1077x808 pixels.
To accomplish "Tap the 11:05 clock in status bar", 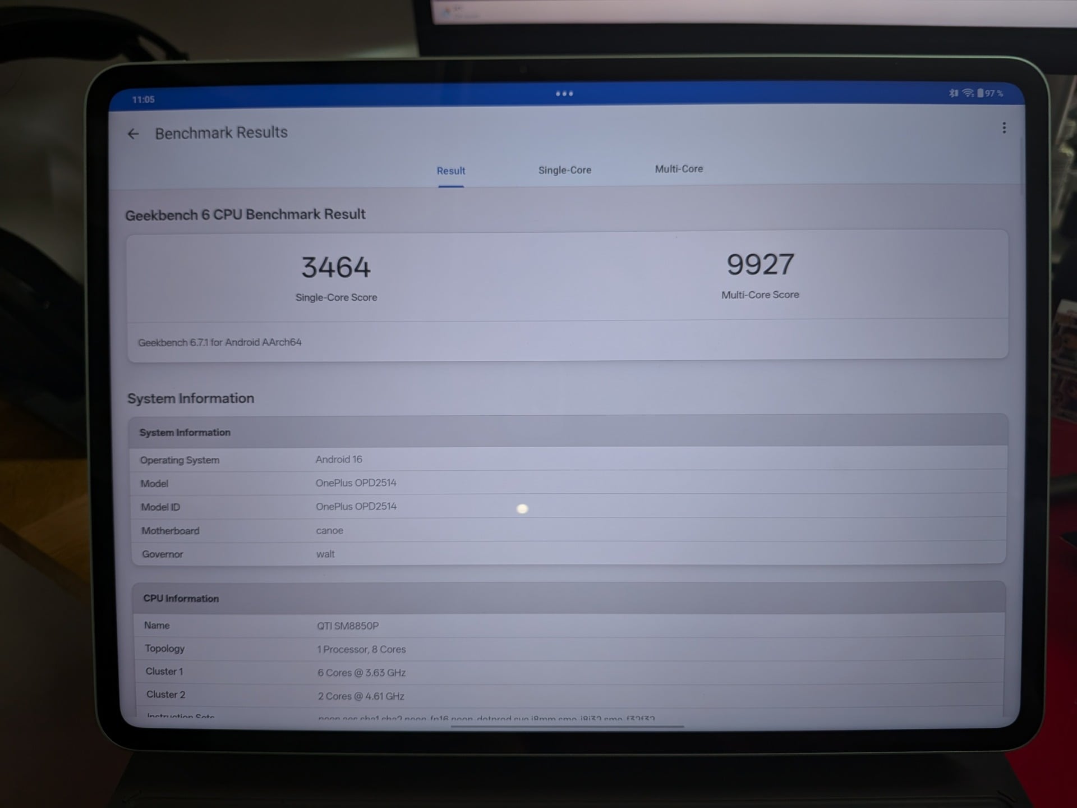I will coord(143,100).
